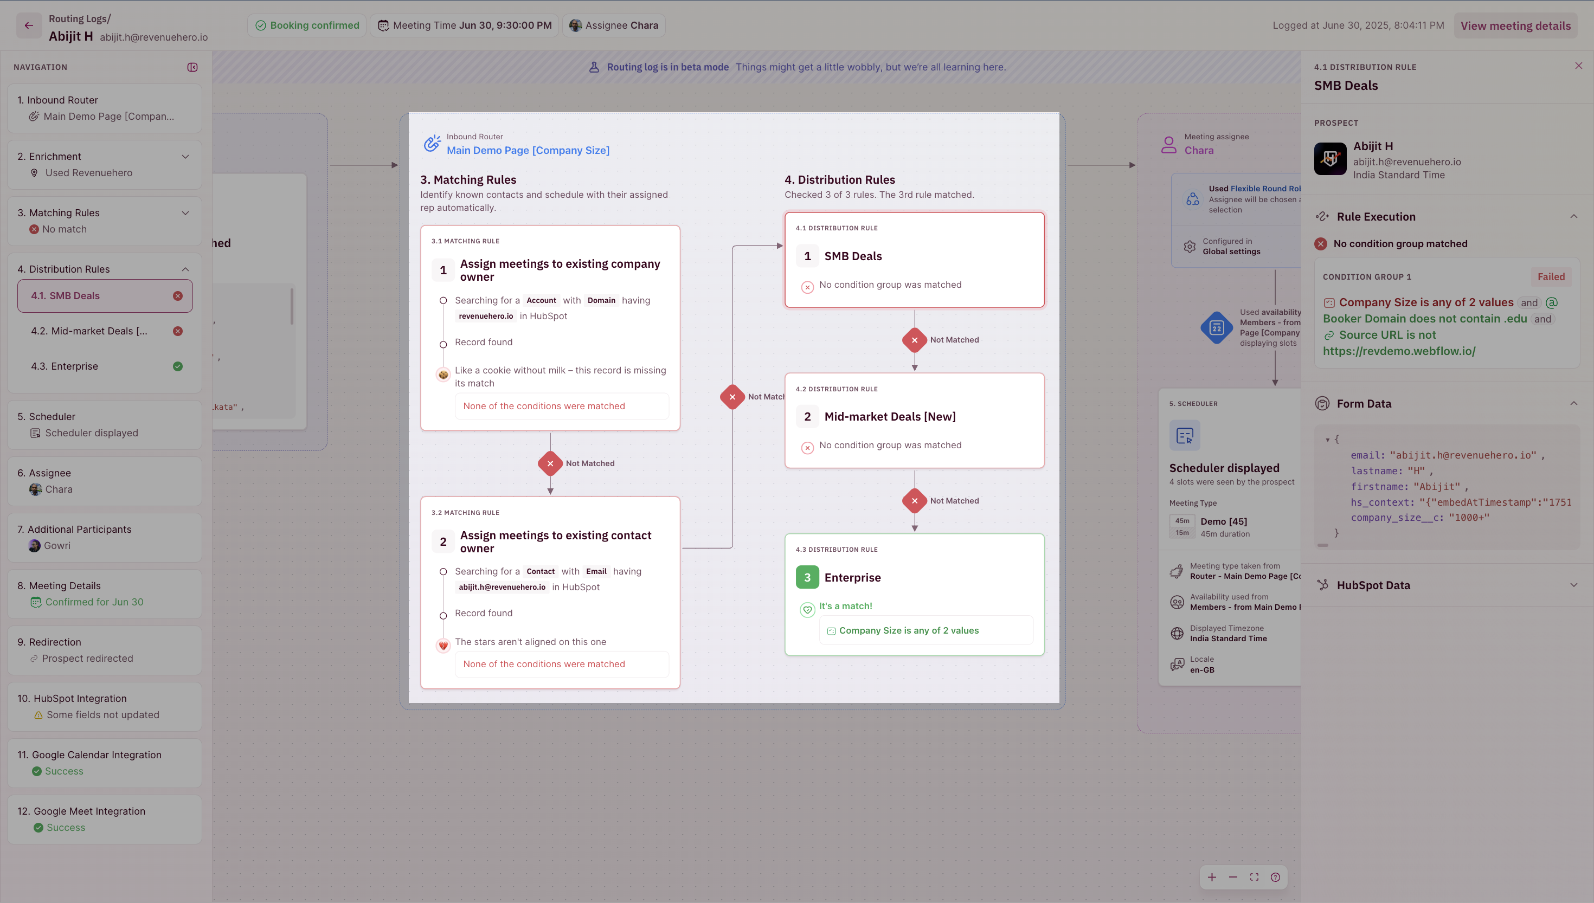
Task: Collapse the navigation sidebar panel icon
Action: pos(192,67)
